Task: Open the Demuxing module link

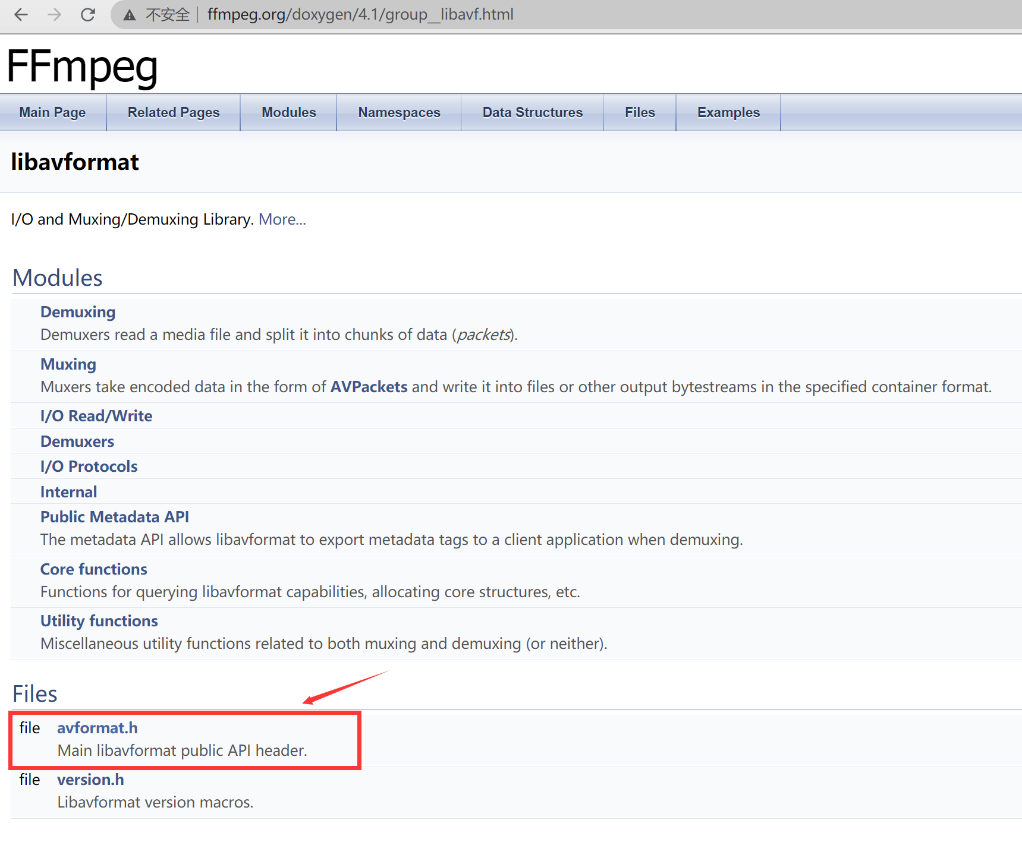Action: (78, 312)
